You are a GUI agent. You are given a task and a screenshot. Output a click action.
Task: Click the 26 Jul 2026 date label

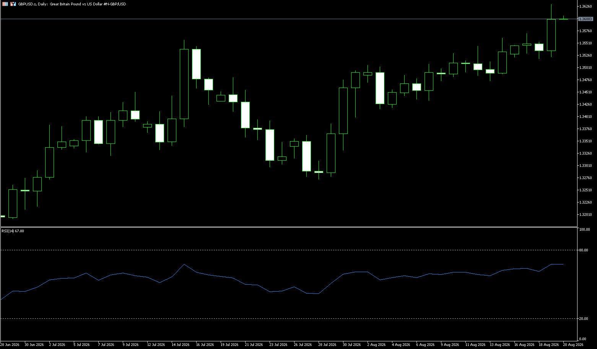pos(303,345)
